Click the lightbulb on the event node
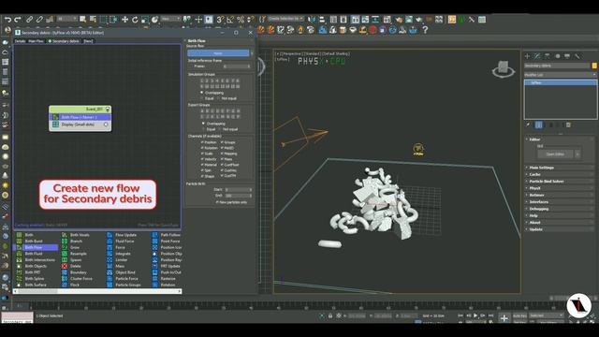599x337 pixels. (x=108, y=110)
